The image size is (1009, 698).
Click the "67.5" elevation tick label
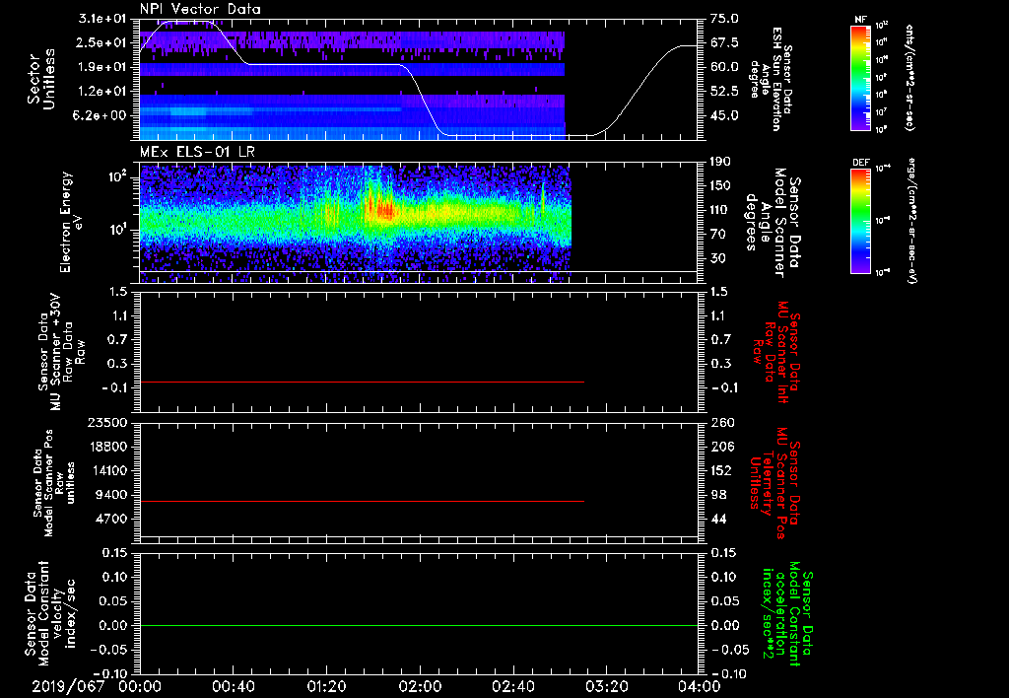tap(724, 42)
